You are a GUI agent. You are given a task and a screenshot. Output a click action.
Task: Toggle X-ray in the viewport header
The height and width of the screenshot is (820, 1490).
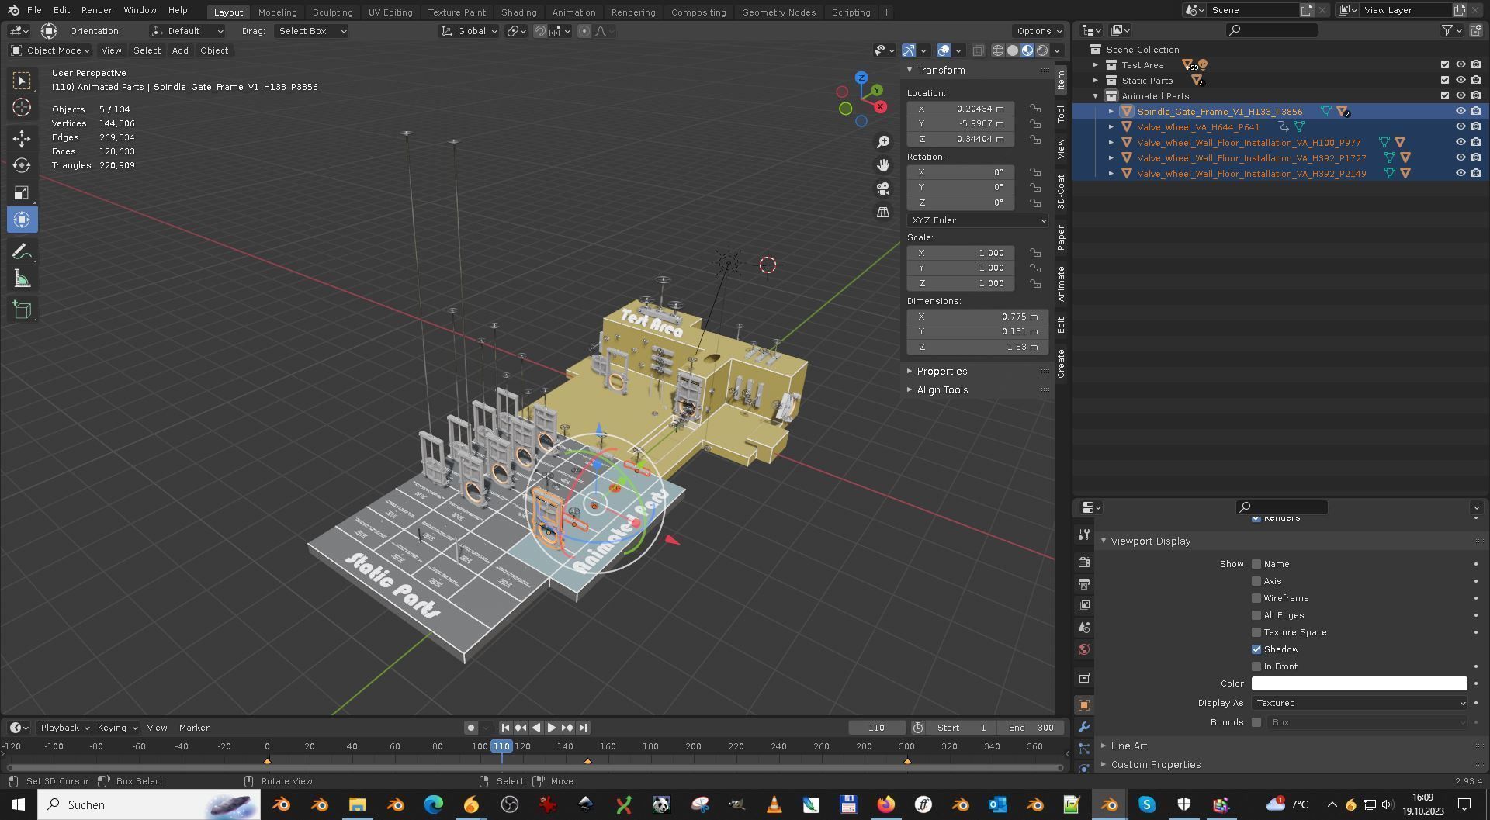(978, 50)
